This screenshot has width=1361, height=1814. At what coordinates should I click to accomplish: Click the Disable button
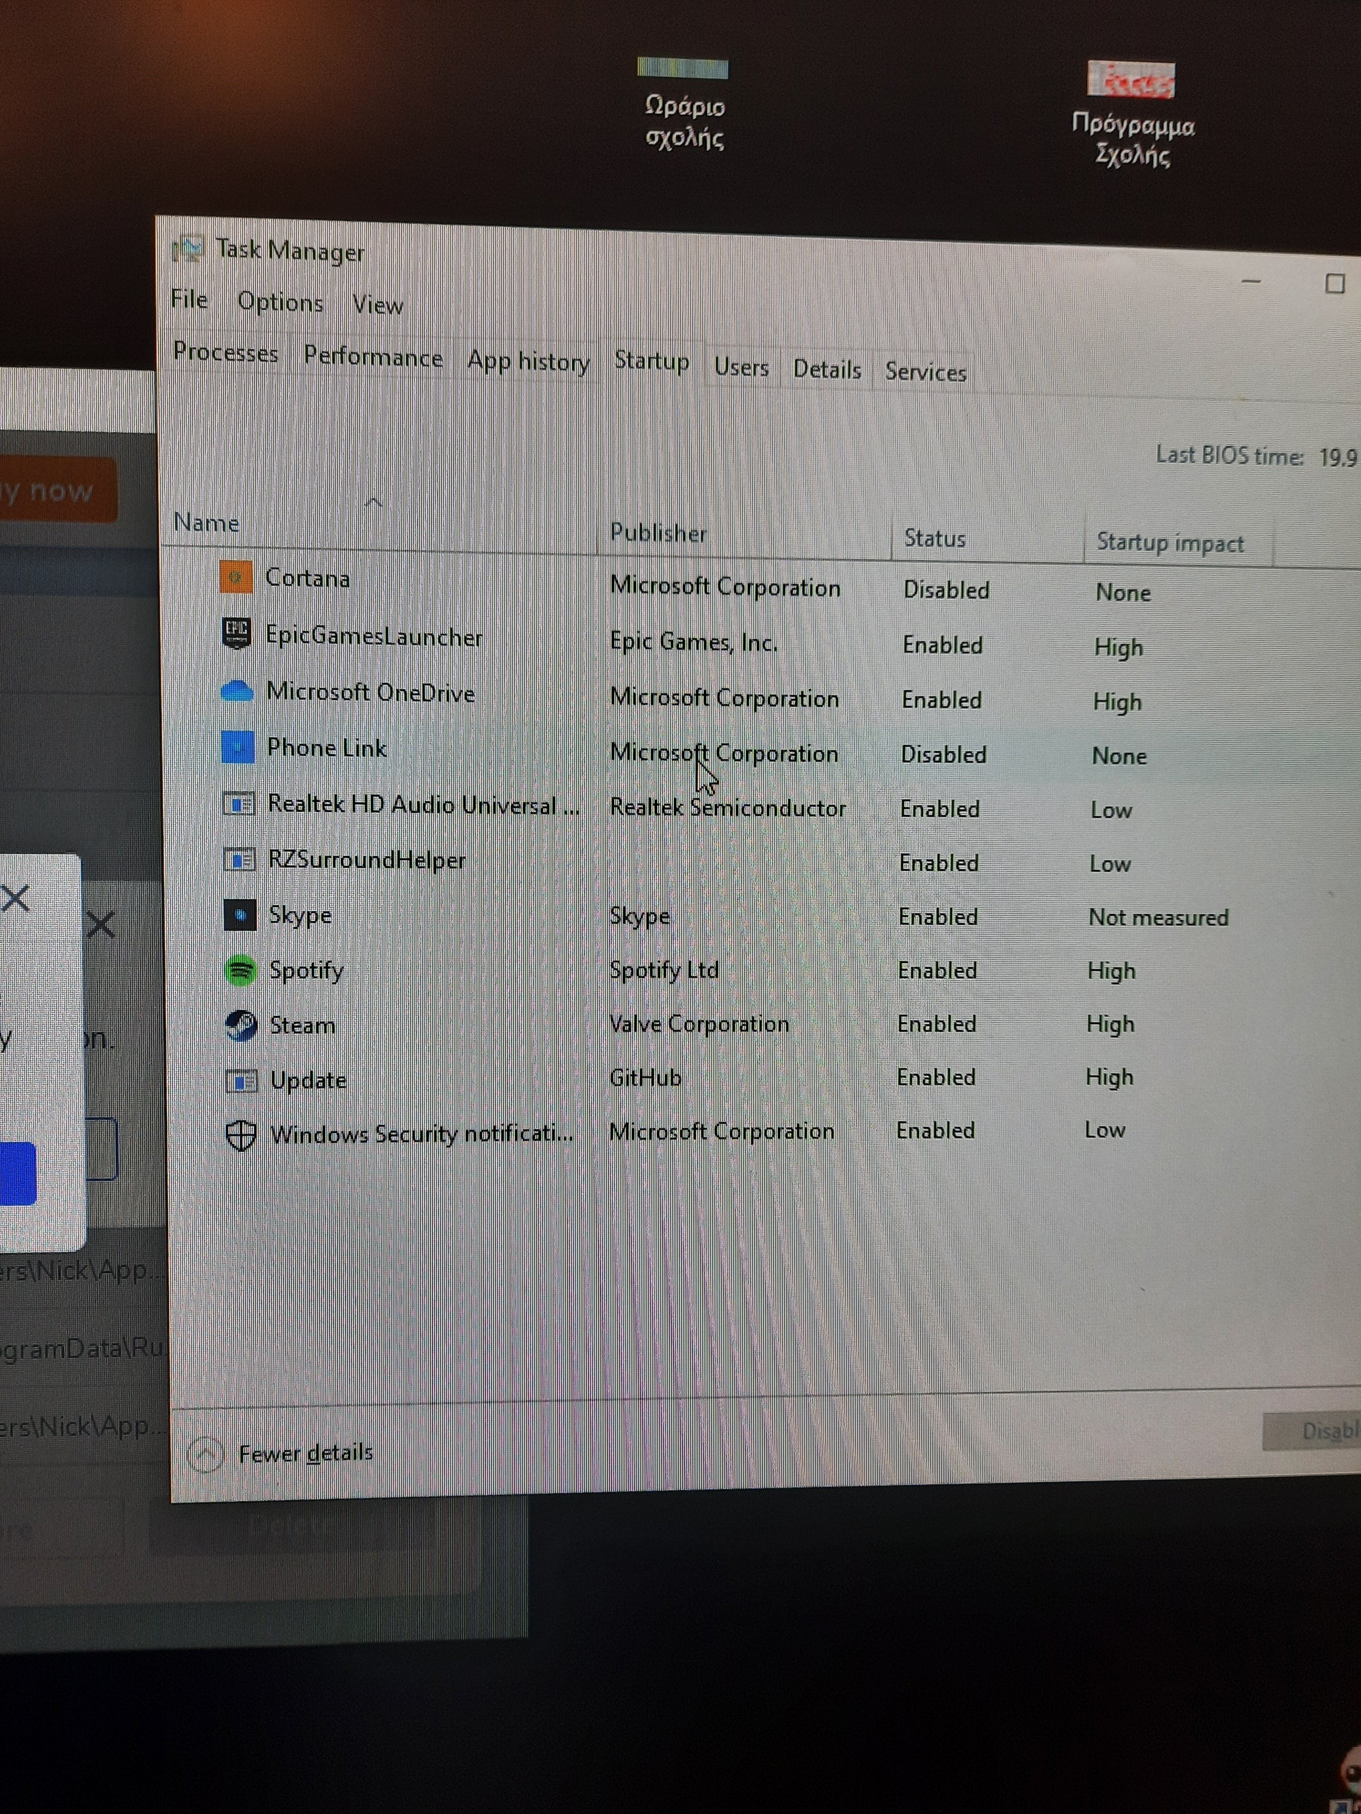[1312, 1432]
